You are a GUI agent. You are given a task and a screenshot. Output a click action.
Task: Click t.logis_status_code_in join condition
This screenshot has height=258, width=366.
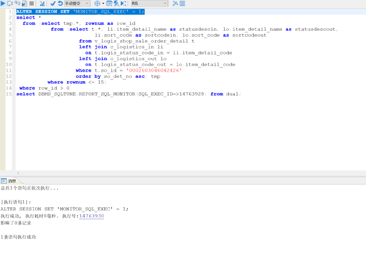pos(129,53)
